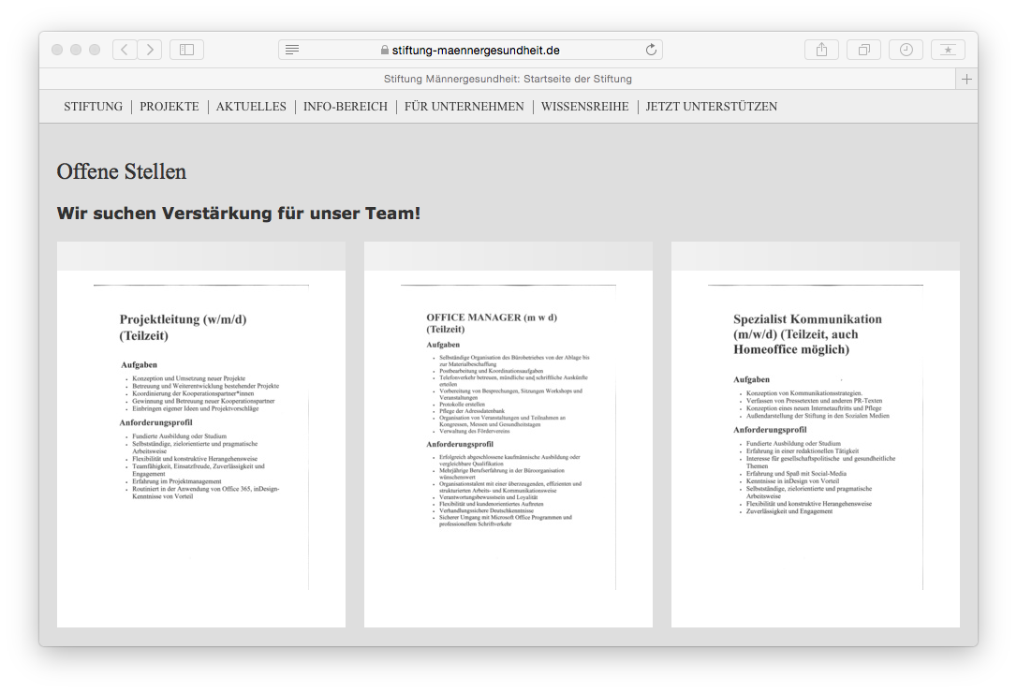
Task: Show all tabs overview
Action: (x=863, y=50)
